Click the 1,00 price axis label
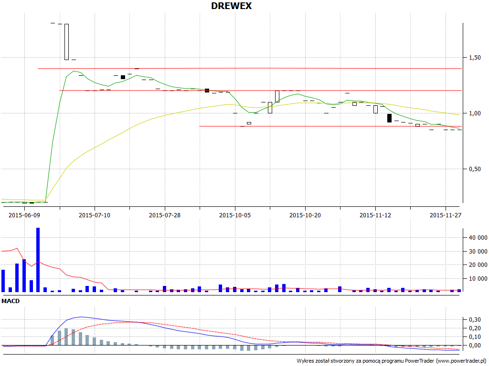 [475, 113]
